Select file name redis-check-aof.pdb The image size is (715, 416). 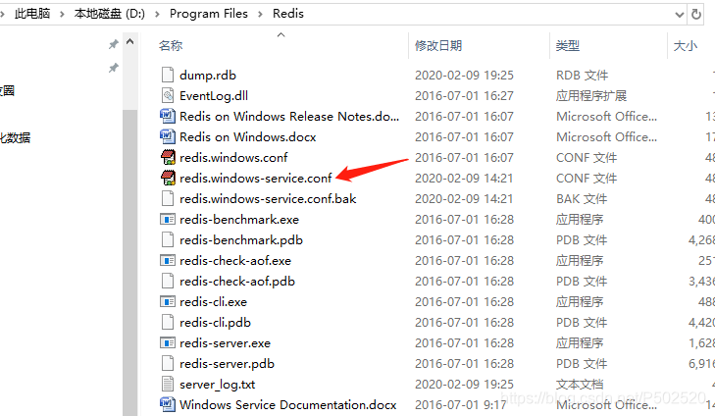(237, 281)
